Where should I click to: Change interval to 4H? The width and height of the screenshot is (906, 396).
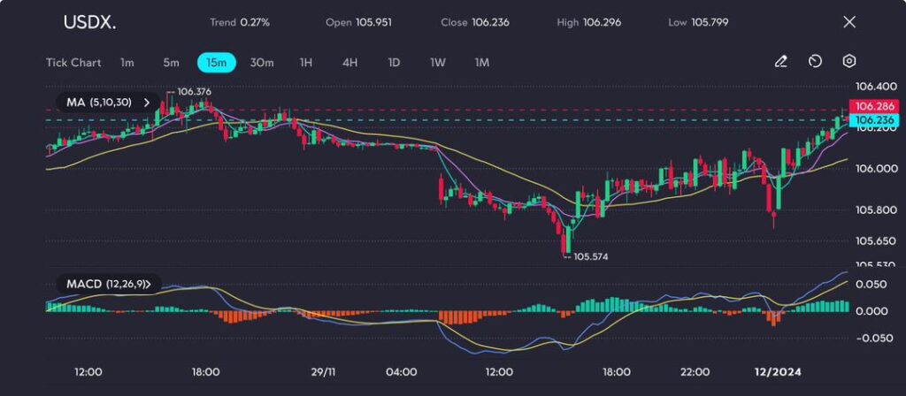349,63
